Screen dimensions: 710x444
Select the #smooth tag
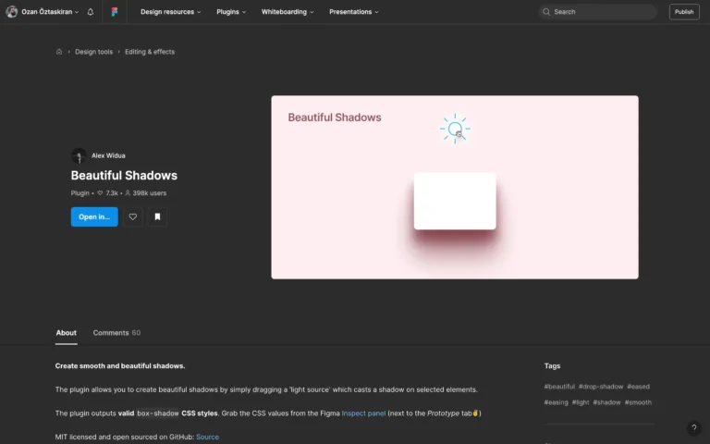pyautogui.click(x=638, y=402)
